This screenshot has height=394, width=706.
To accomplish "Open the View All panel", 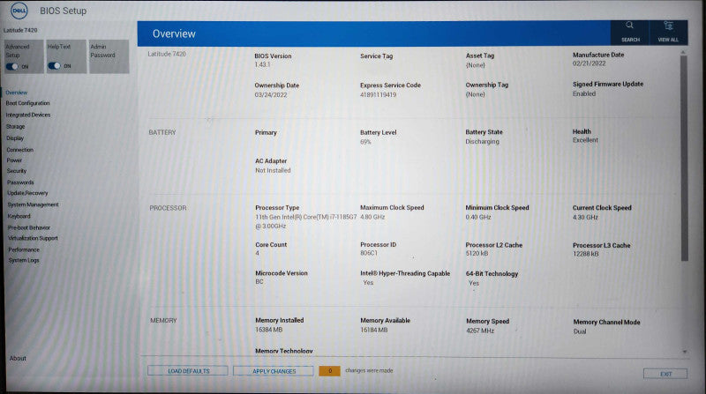I will [x=668, y=33].
